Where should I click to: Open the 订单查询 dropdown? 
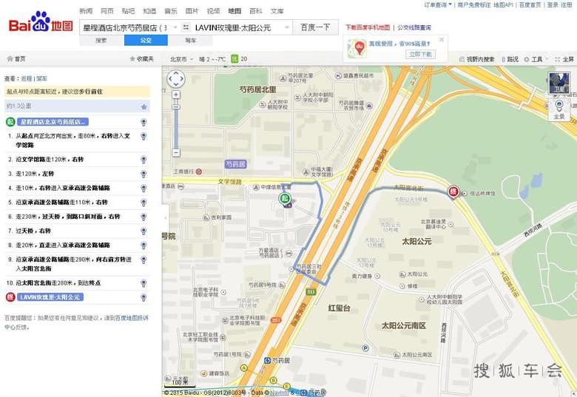[437, 4]
